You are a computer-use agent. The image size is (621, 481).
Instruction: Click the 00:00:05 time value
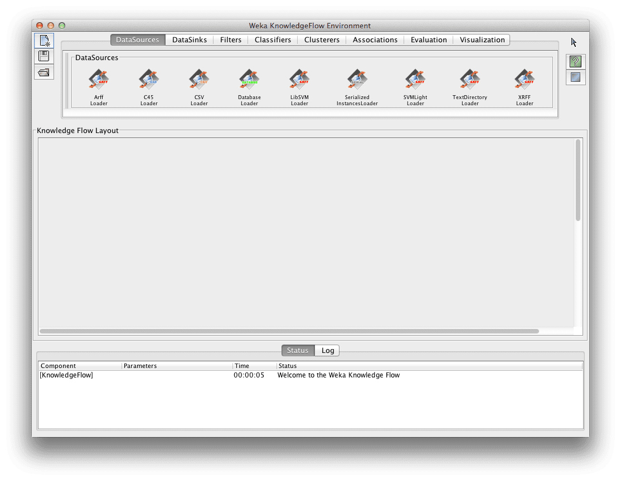coord(249,375)
